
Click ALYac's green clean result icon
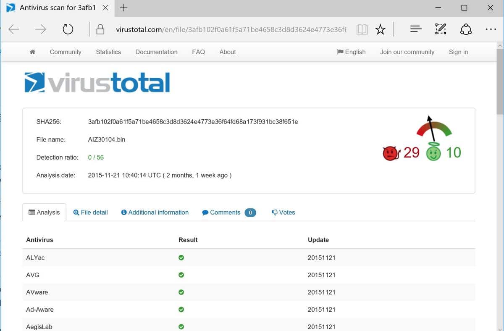pyautogui.click(x=181, y=257)
